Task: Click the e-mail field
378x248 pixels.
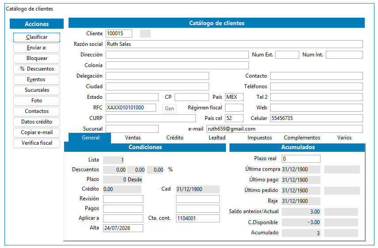Action: click(284, 129)
